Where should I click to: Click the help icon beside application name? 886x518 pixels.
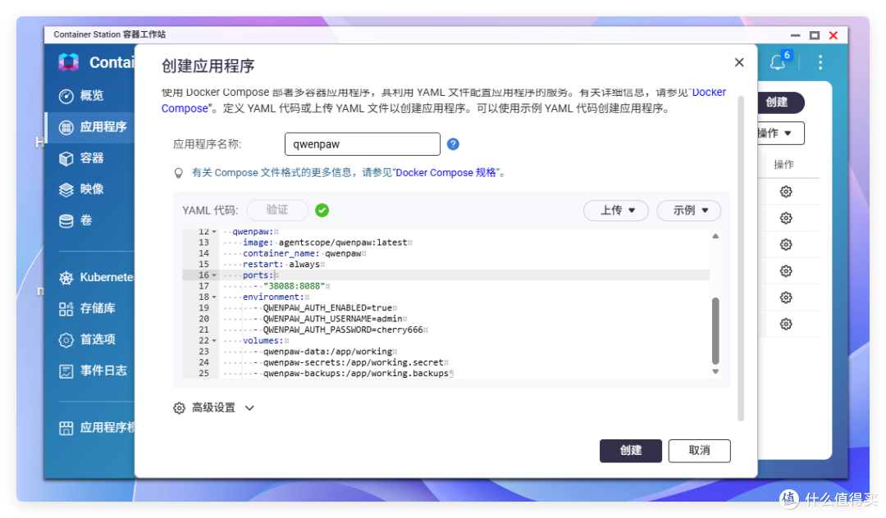coord(453,144)
